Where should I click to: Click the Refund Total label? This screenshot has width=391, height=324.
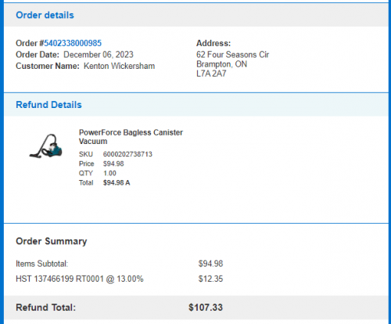[45, 308]
